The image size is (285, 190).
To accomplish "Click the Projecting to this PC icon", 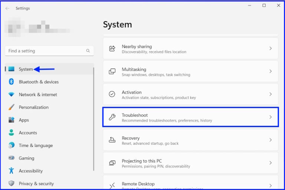I will [112, 163].
